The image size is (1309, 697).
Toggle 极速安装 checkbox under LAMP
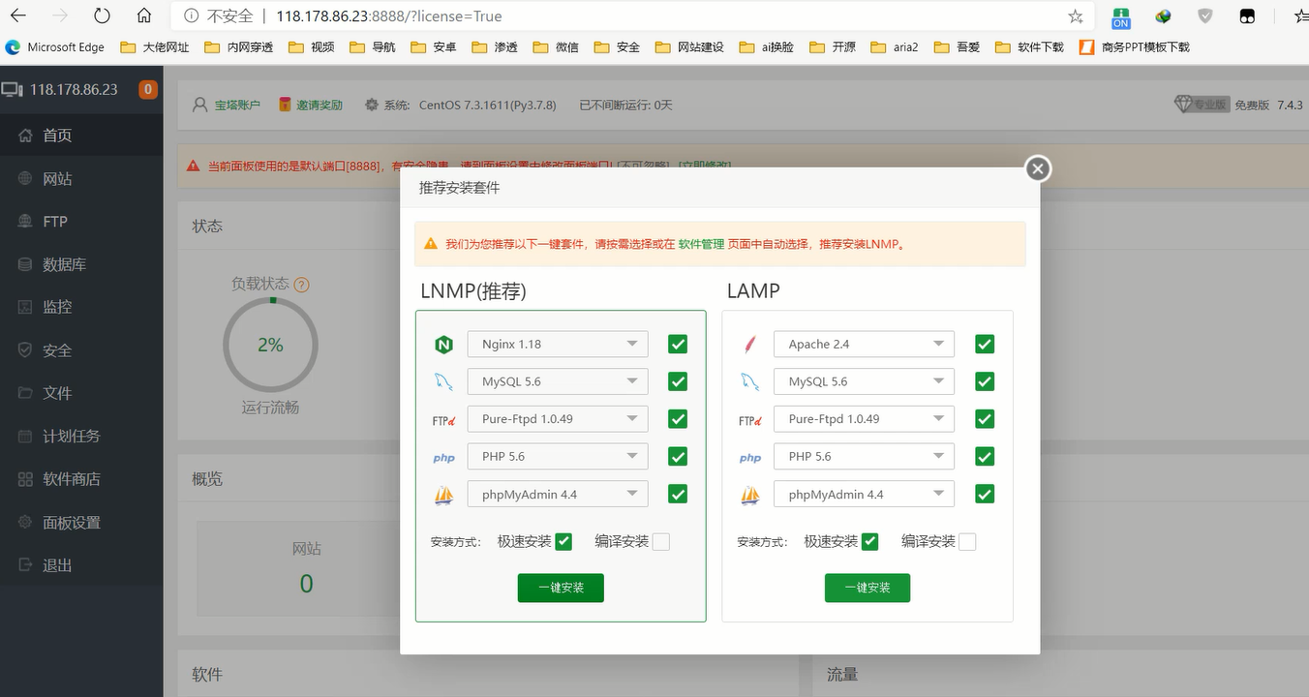click(869, 542)
